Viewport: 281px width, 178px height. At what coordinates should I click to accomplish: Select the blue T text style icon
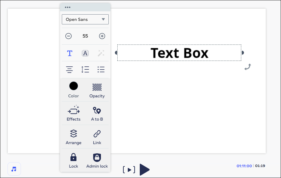(70, 53)
